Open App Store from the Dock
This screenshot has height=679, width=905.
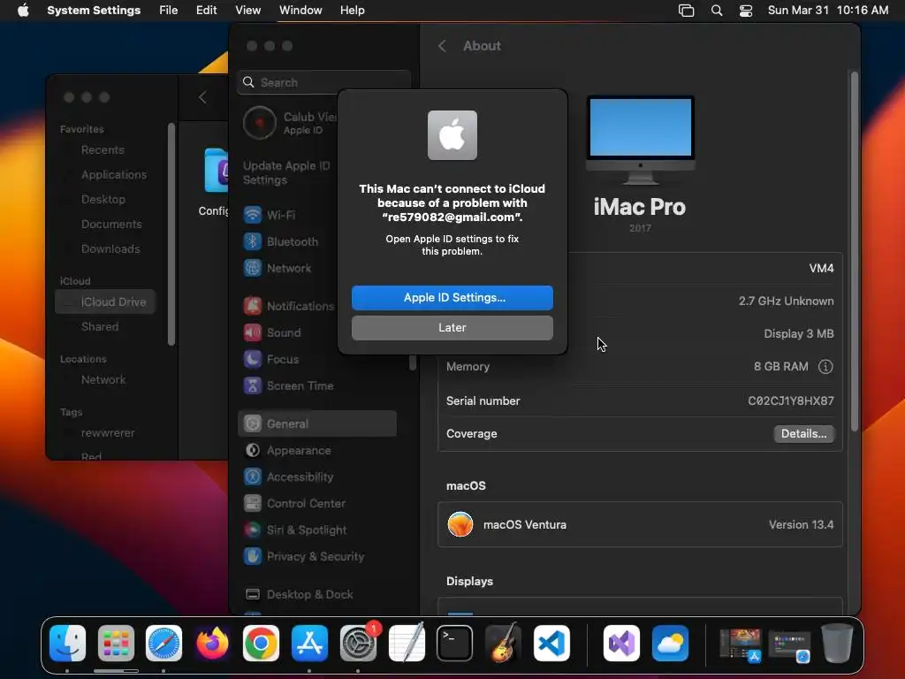click(309, 644)
